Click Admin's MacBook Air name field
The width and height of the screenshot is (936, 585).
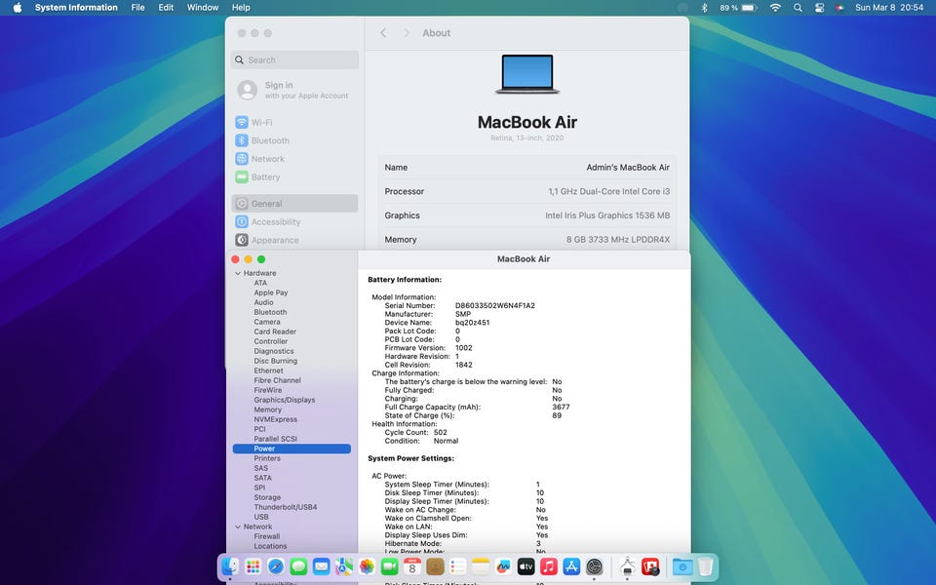tap(627, 168)
